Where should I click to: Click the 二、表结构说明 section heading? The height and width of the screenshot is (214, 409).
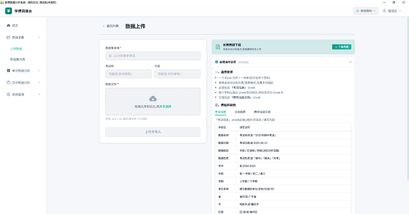coord(225,105)
